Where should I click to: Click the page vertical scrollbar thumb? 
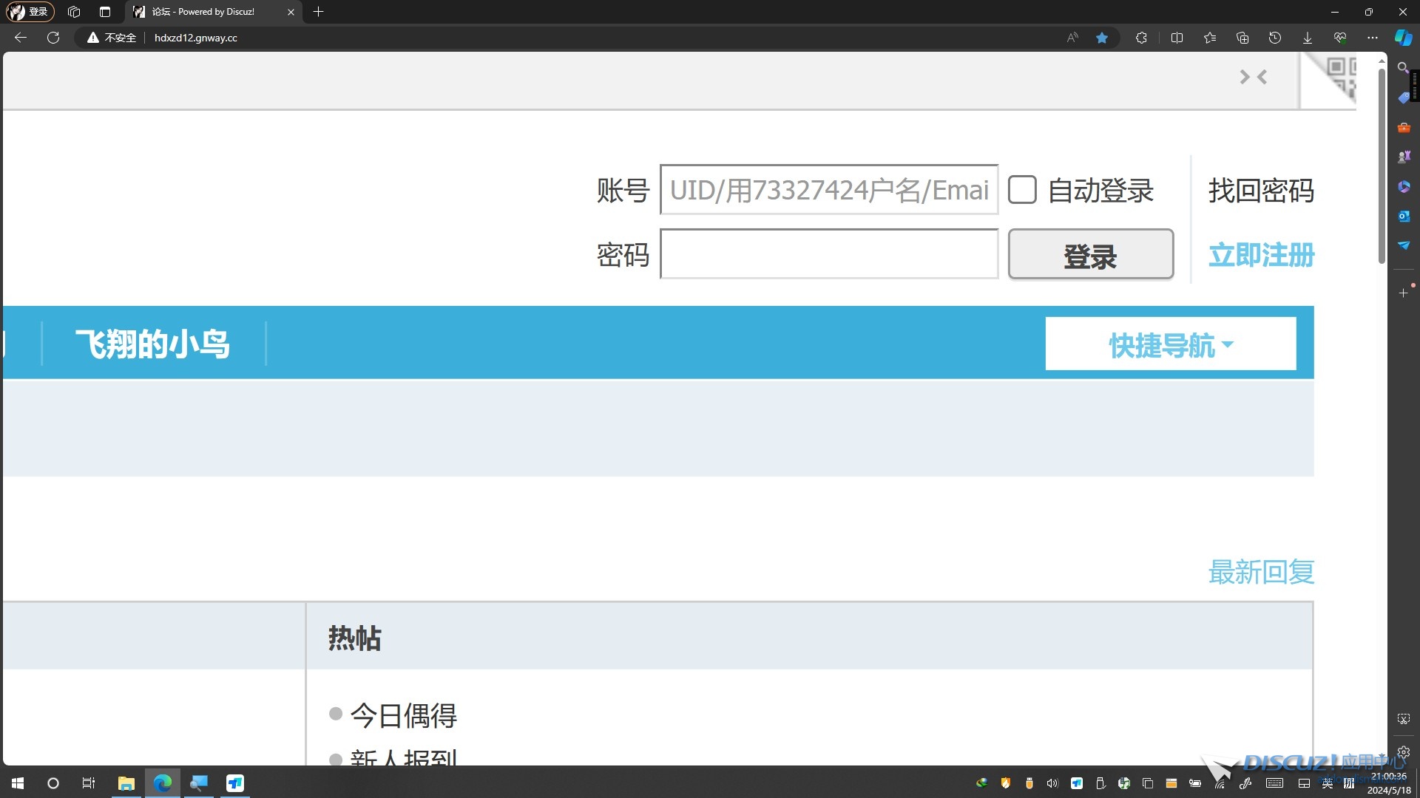click(1381, 166)
